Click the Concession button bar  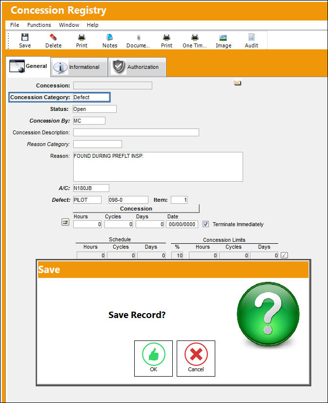136,209
